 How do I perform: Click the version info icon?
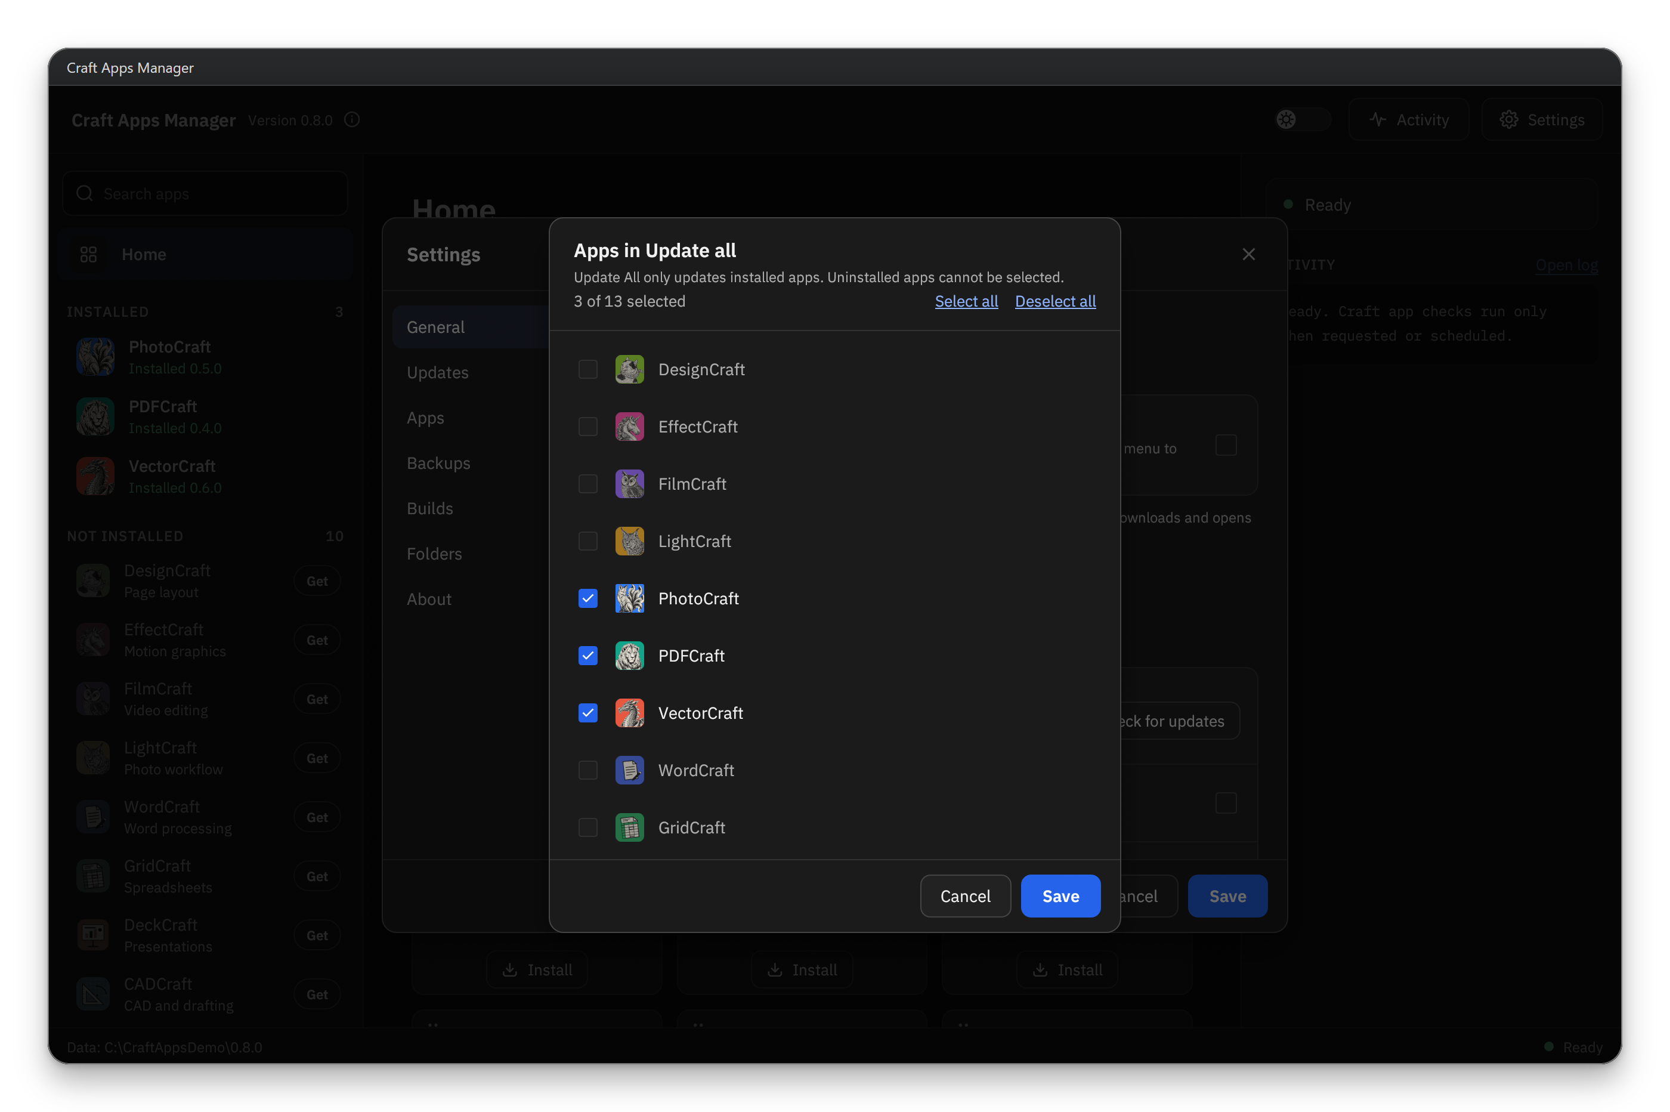coord(351,120)
